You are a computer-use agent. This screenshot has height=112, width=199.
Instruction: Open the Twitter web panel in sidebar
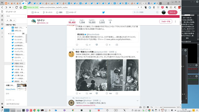click(x=2, y=28)
